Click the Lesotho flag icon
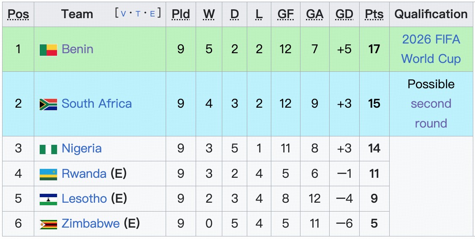The width and height of the screenshot is (475, 239). [48, 199]
